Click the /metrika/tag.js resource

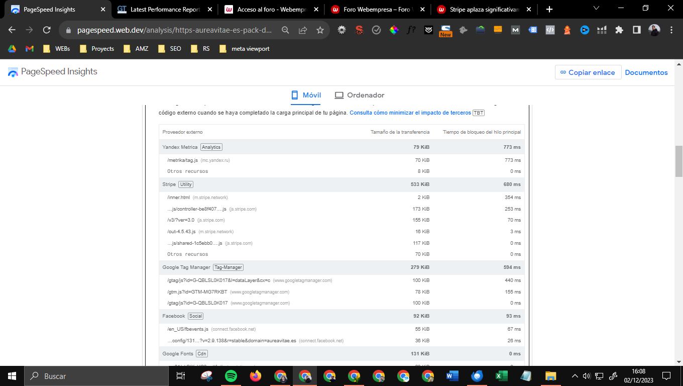point(182,160)
